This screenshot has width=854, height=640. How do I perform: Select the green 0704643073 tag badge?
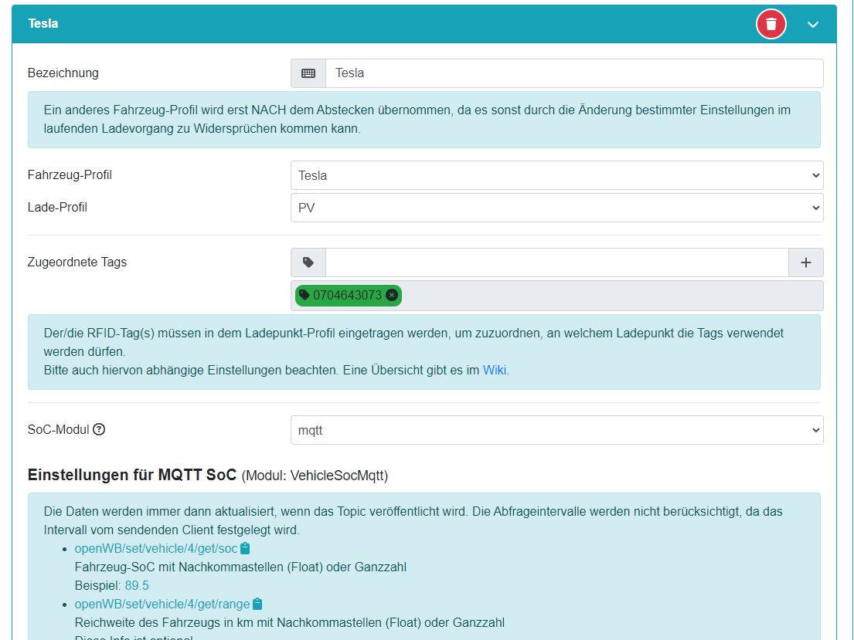pyautogui.click(x=348, y=296)
